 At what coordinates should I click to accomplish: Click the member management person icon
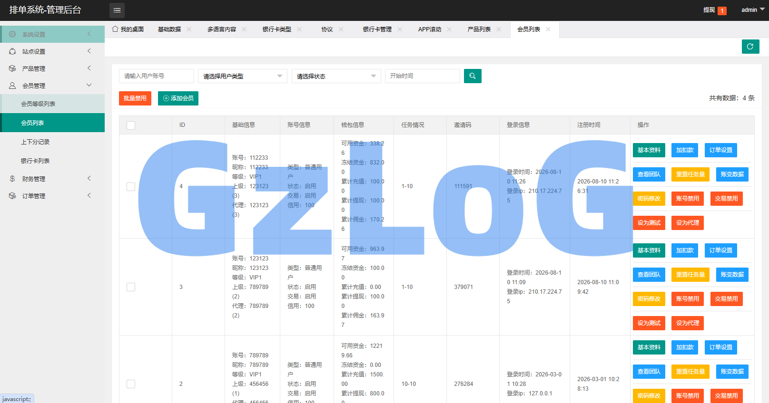point(12,86)
